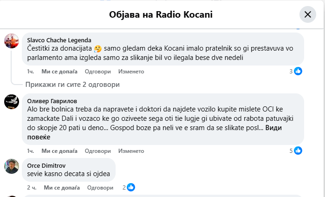325x197 pixels.
Task: Like Slavco Chache Legenda's comment
Action: tap(58, 72)
